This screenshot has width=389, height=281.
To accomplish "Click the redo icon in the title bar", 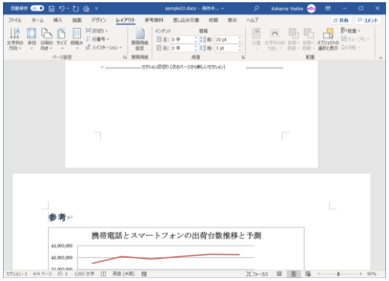I will tap(76, 9).
